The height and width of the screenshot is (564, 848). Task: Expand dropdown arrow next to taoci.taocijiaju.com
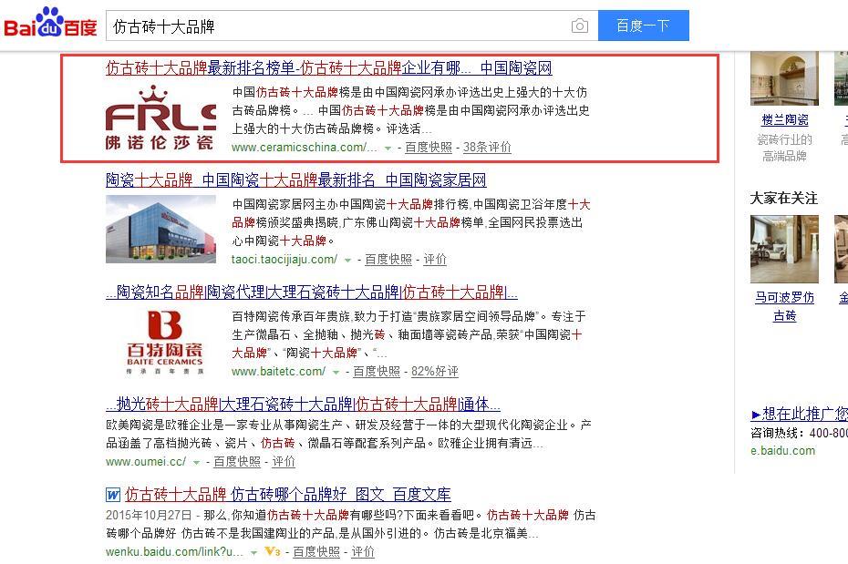click(x=347, y=261)
